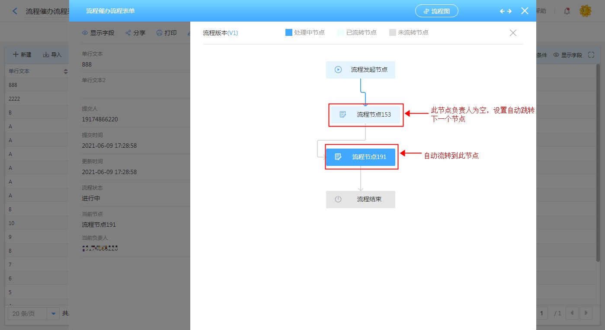Click the expand-width arrows icon in dialog header
The image size is (605, 330).
point(506,11)
